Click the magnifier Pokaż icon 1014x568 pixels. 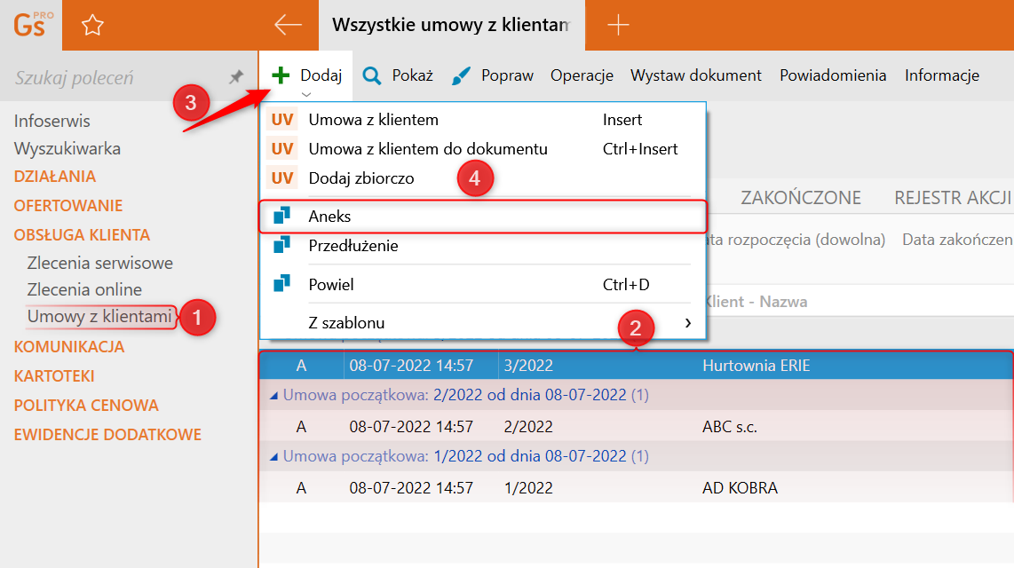[372, 75]
